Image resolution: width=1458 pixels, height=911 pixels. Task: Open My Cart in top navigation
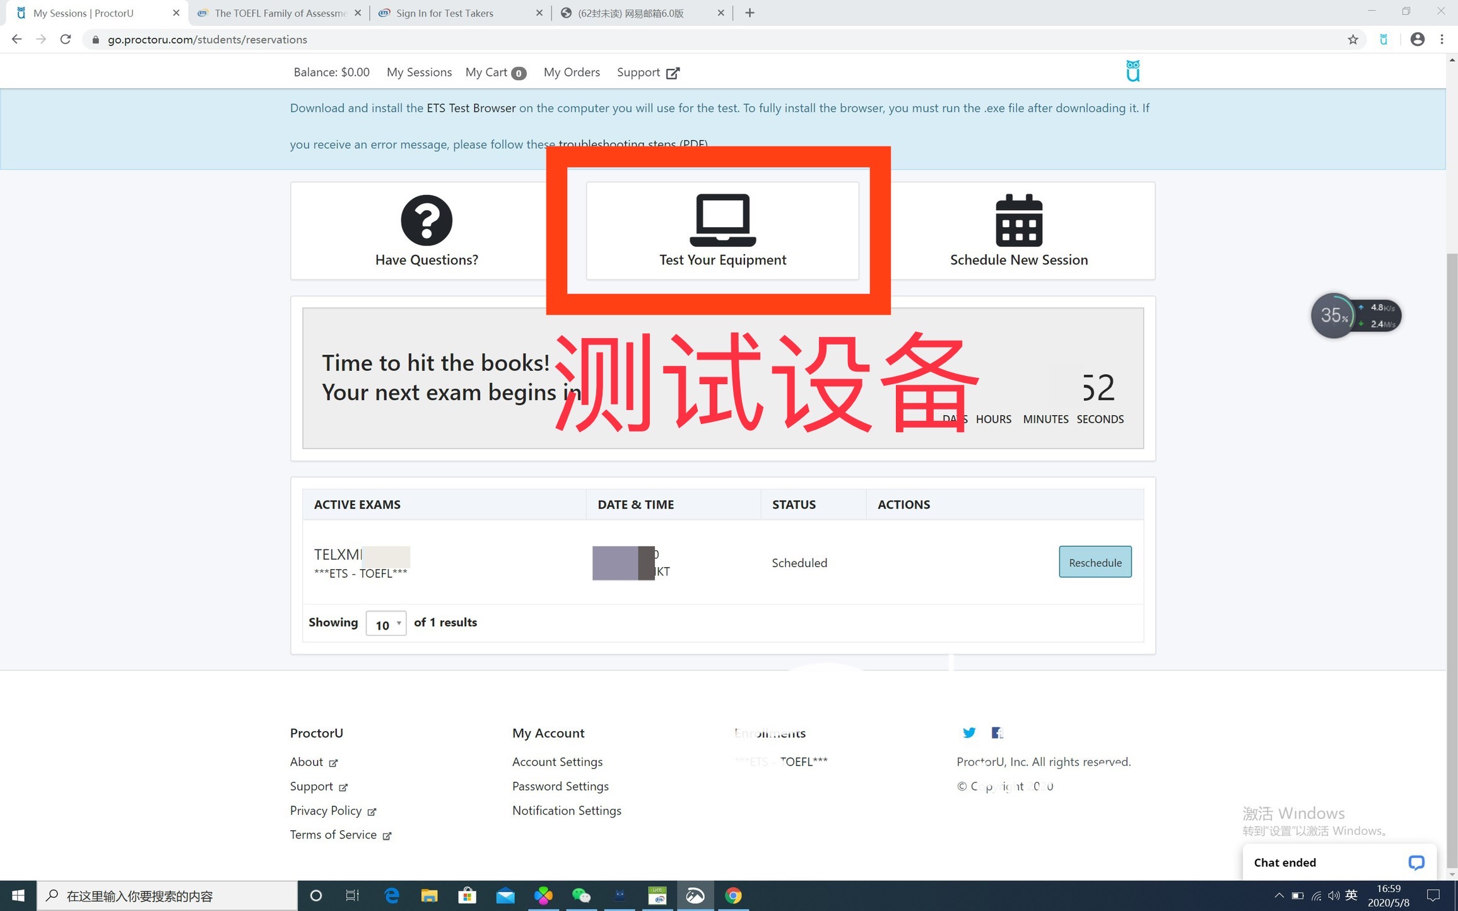pos(495,73)
